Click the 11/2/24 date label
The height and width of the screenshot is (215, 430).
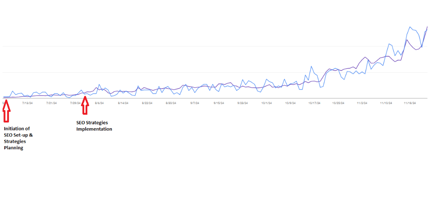click(362, 103)
